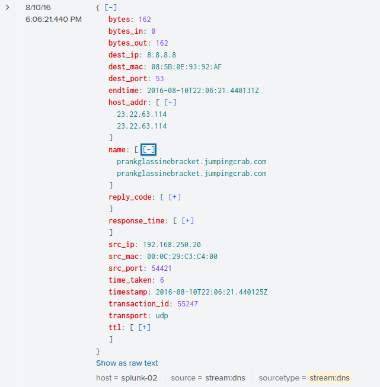Expand event details with left chevron arrow

tap(7, 7)
